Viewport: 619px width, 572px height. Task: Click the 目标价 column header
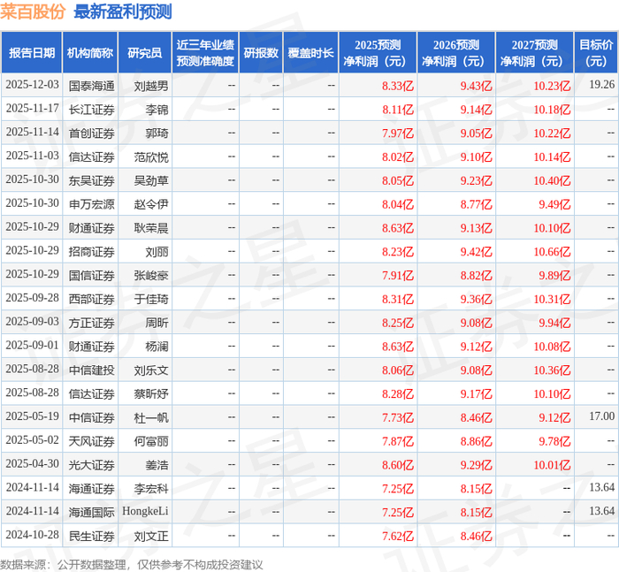pyautogui.click(x=596, y=52)
